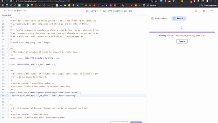This screenshot has height=123, width=218.
Task: Select the lasagna.js file tab
Action: (x=6, y=15)
